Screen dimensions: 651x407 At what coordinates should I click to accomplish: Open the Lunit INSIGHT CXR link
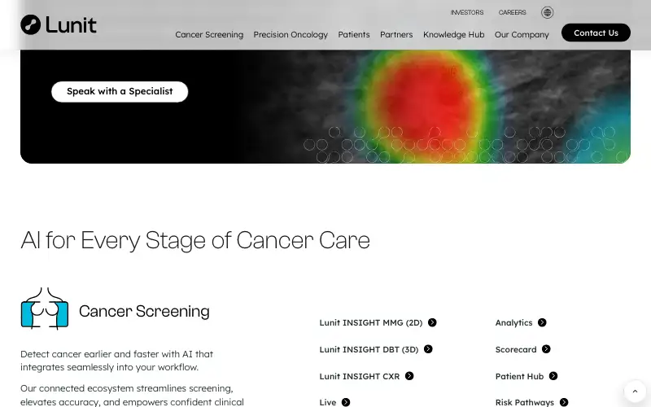click(359, 376)
